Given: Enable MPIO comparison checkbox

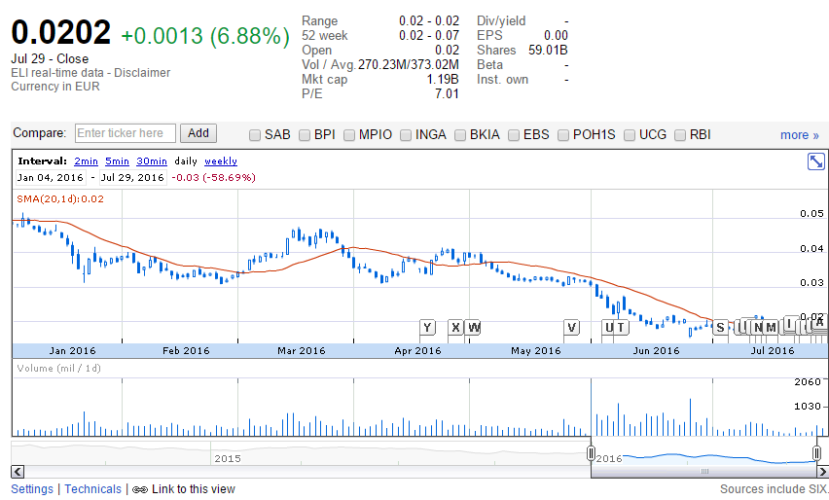Looking at the screenshot, I should [349, 135].
